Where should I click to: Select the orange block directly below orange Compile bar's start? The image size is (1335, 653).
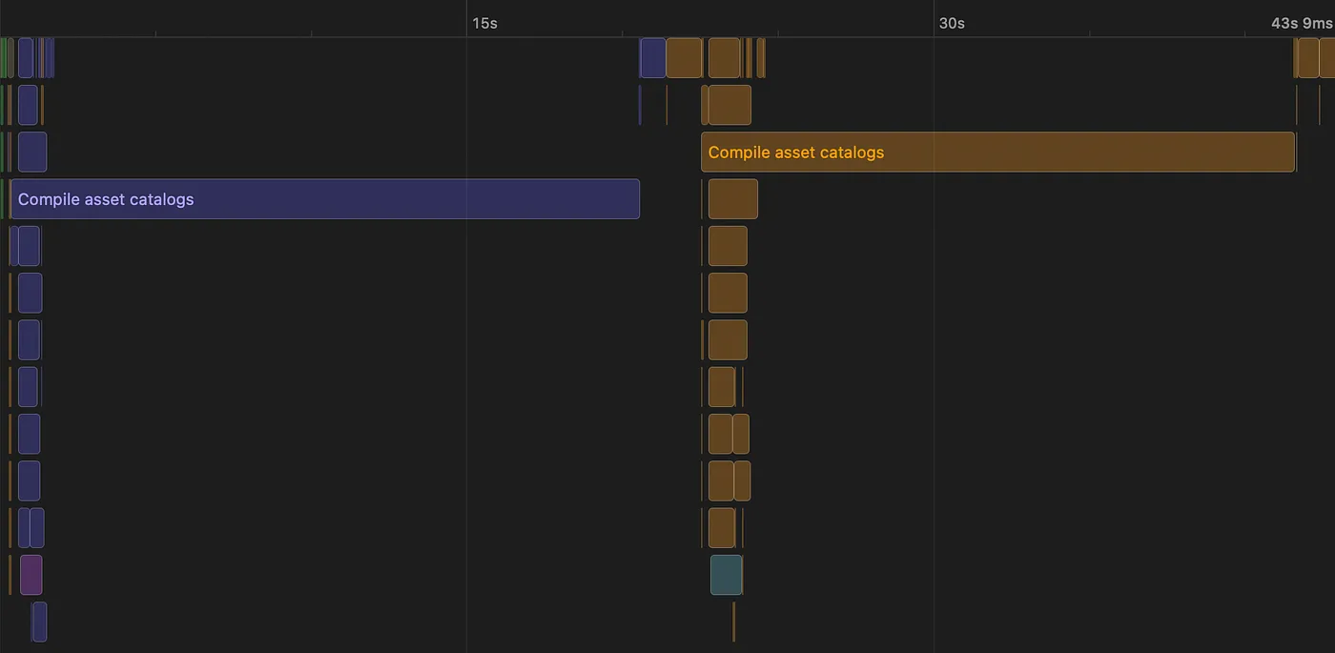(732, 199)
